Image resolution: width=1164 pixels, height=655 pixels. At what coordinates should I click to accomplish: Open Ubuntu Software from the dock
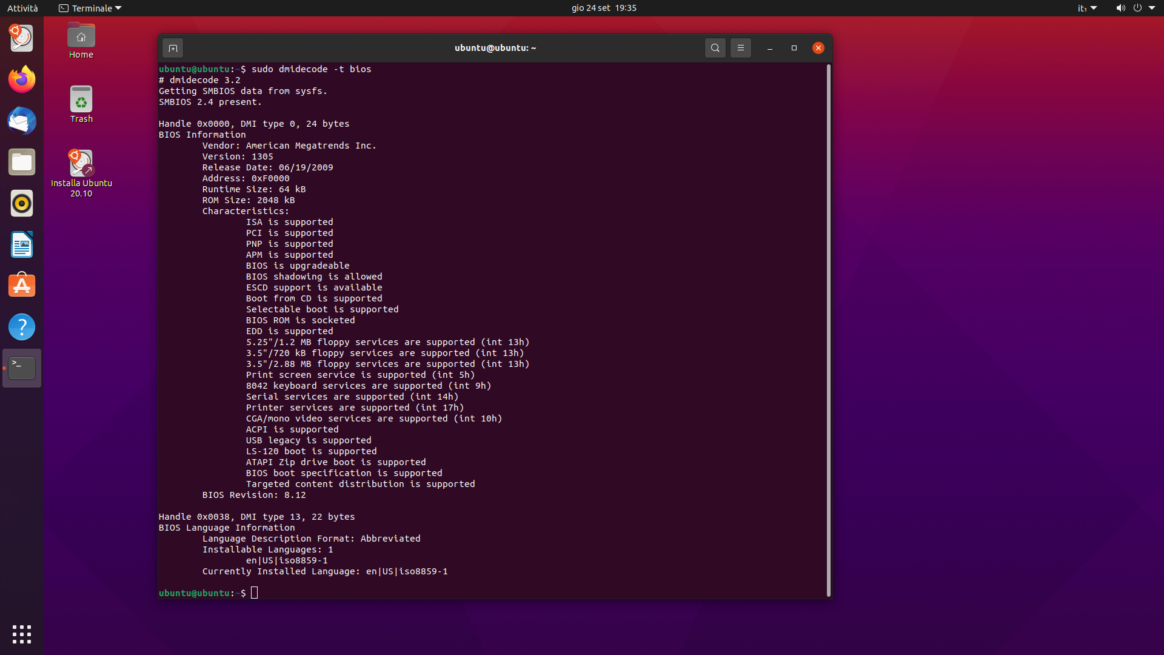tap(22, 286)
